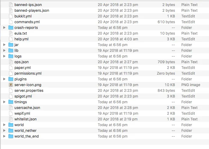Click the world_the_end folder icon
209x149 pixels.
coord(11,136)
